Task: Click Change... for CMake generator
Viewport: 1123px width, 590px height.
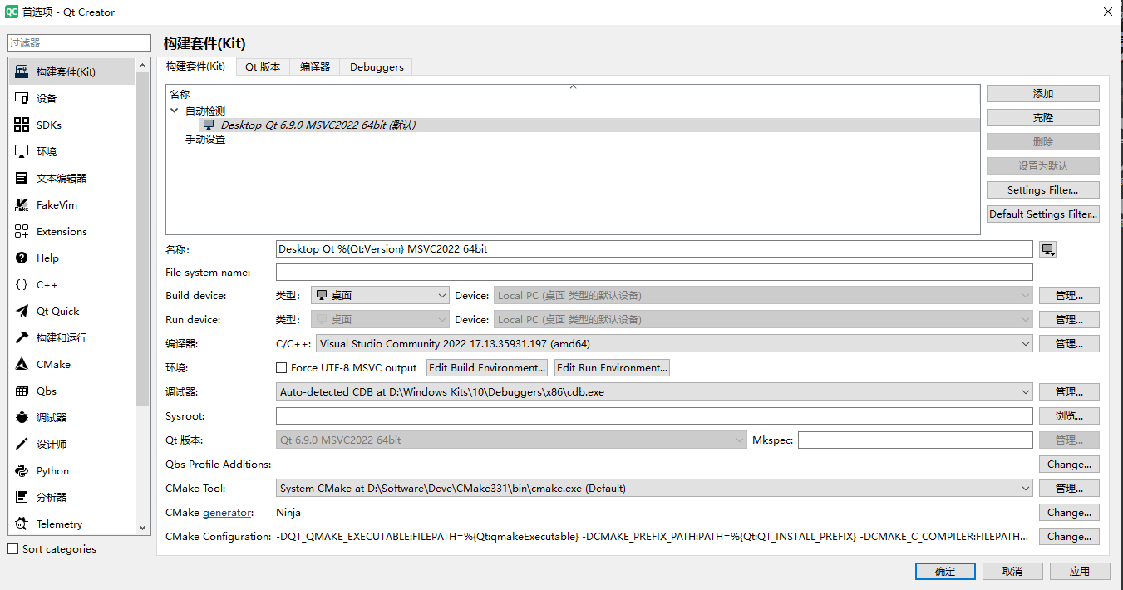Action: tap(1069, 512)
